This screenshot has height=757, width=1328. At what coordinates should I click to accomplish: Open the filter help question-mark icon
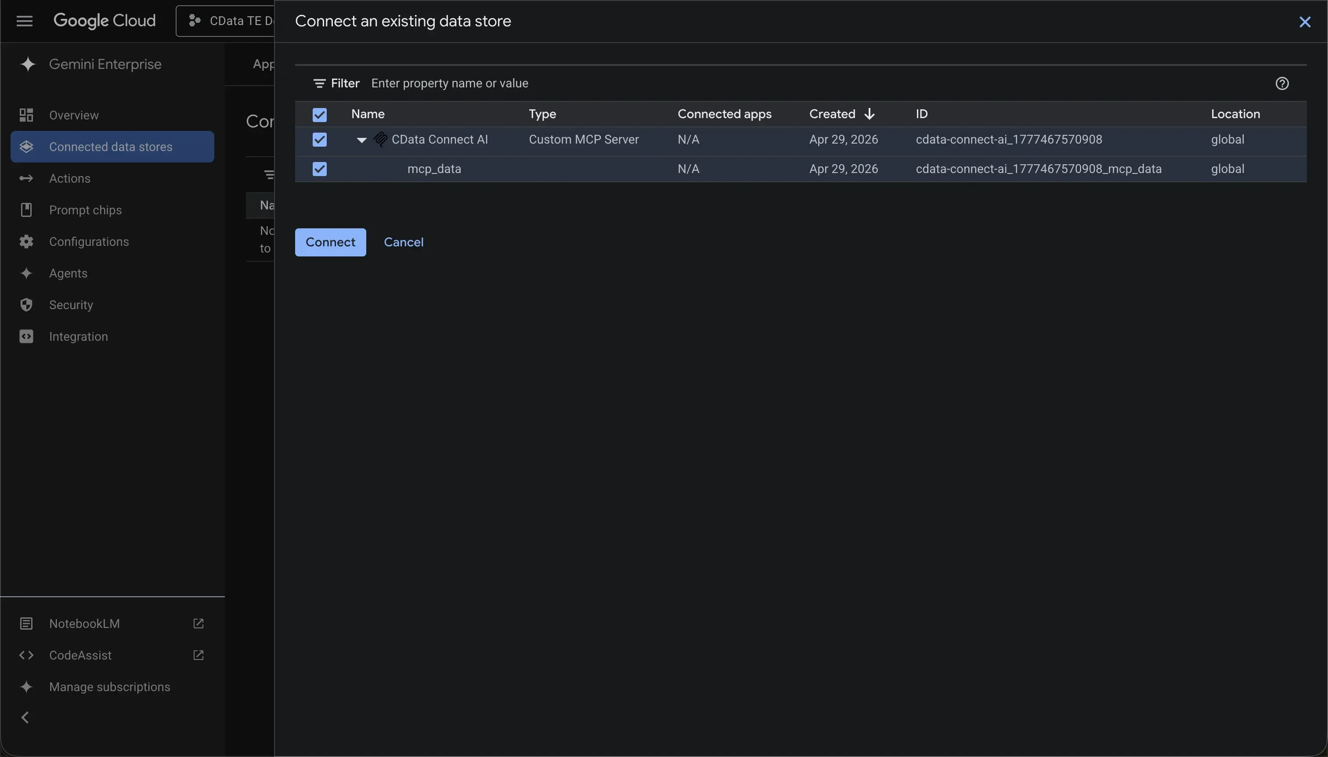1282,83
